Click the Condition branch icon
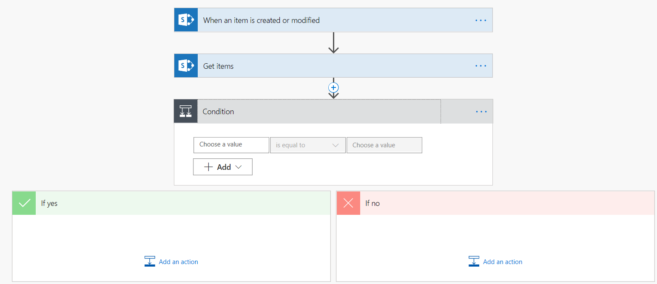 pyautogui.click(x=185, y=111)
